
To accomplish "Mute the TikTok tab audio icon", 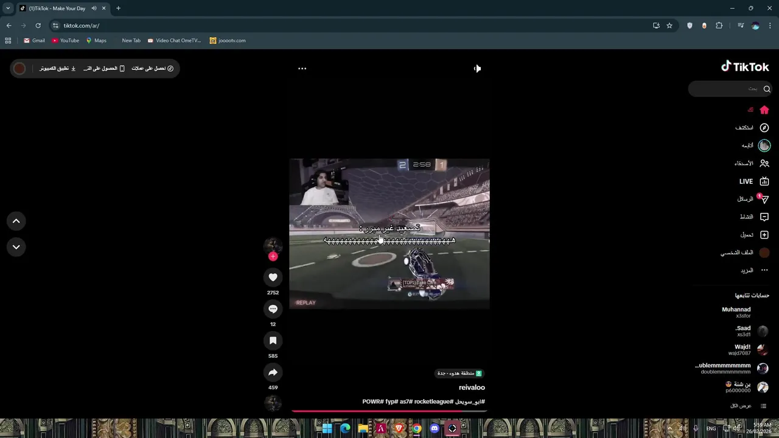I will click(x=94, y=9).
